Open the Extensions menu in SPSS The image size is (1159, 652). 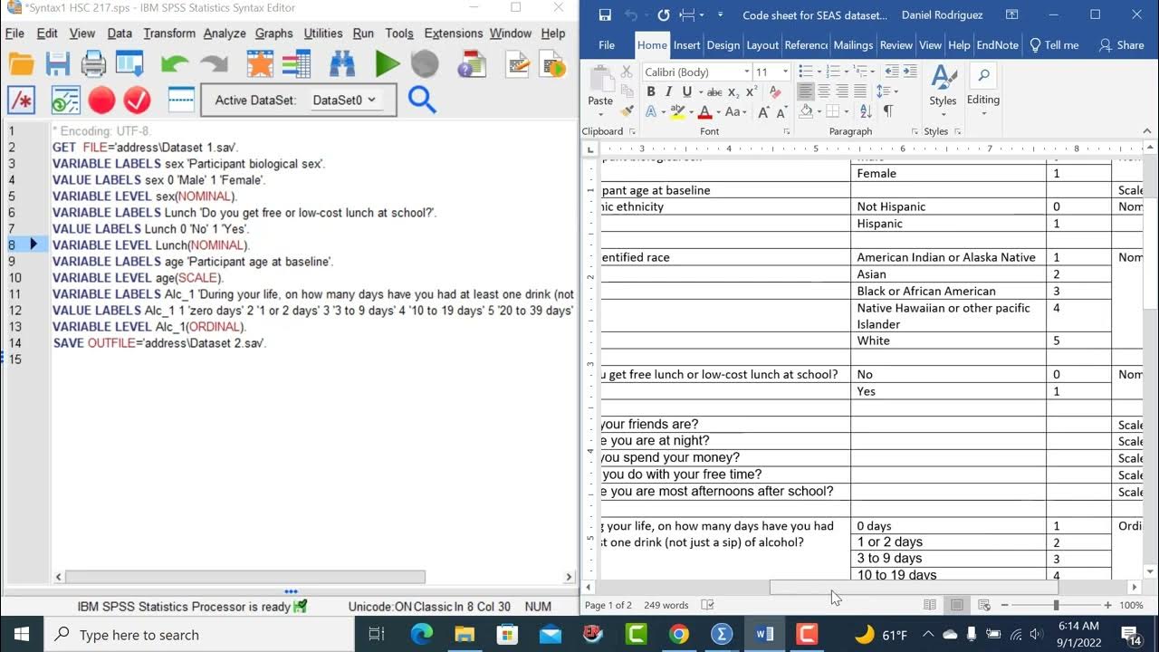(x=453, y=34)
